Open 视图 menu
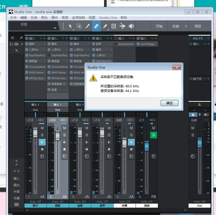 pyautogui.click(x=92, y=18)
